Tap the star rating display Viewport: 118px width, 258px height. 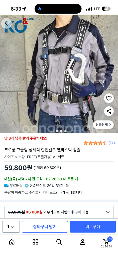tap(95, 143)
